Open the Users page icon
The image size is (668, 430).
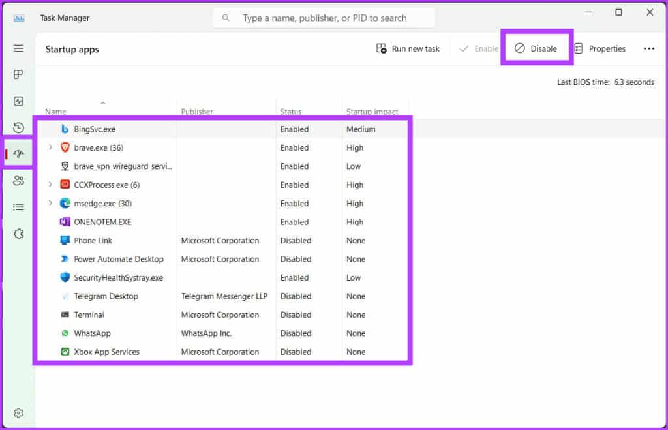(18, 180)
